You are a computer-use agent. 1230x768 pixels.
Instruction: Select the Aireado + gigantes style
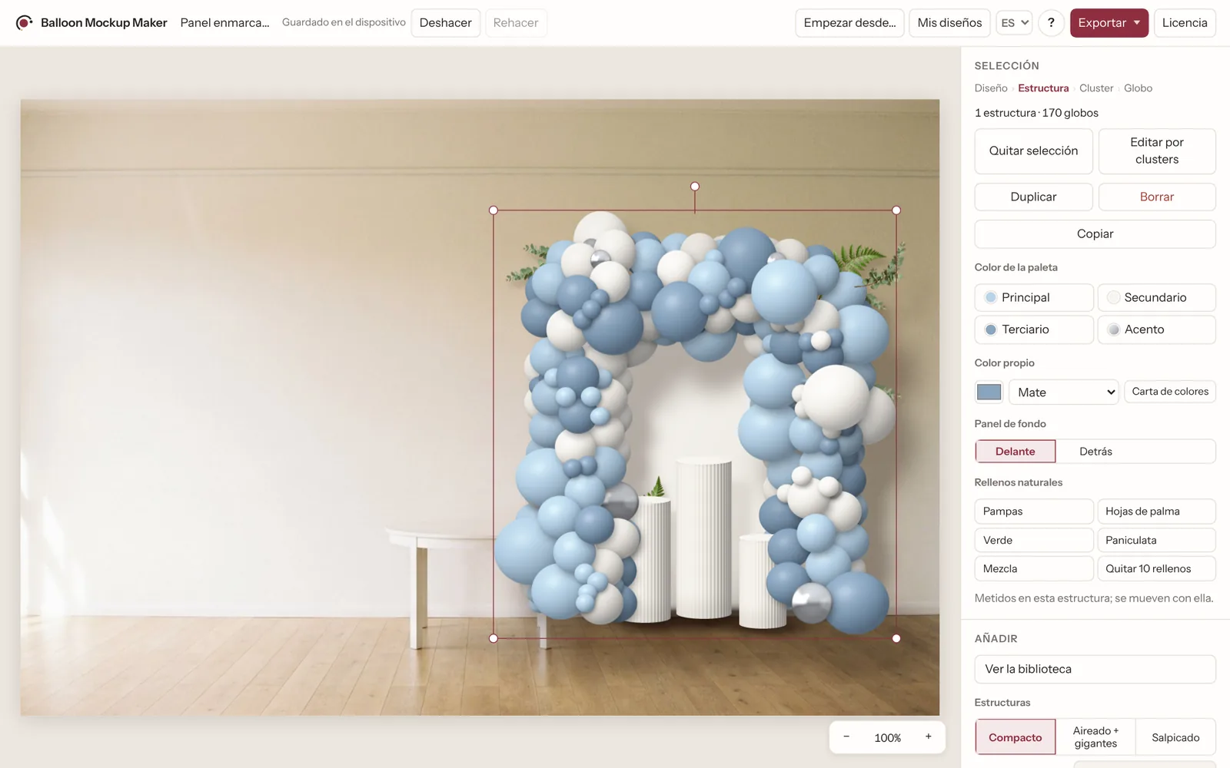coord(1095,737)
